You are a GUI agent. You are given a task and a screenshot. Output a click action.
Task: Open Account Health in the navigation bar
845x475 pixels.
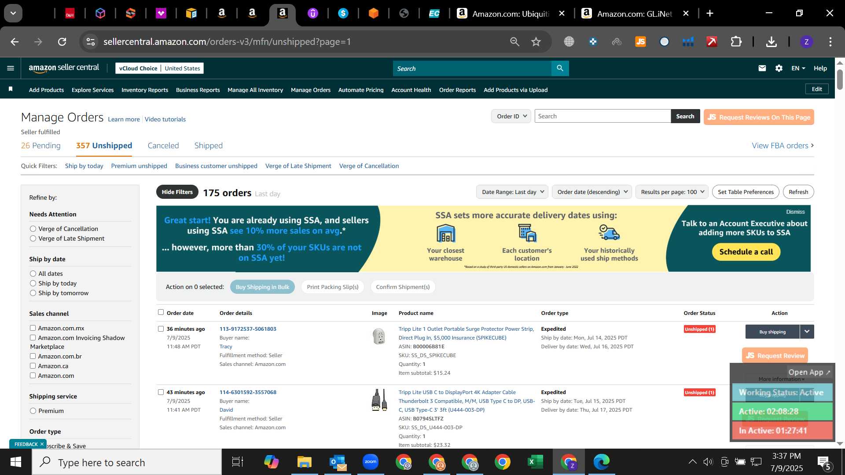[x=411, y=90]
